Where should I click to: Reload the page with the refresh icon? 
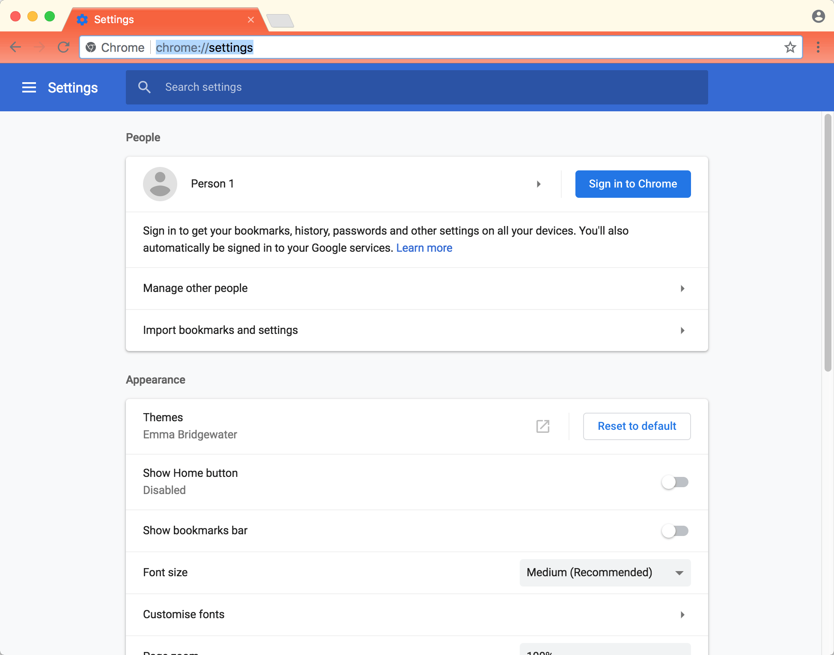(63, 47)
